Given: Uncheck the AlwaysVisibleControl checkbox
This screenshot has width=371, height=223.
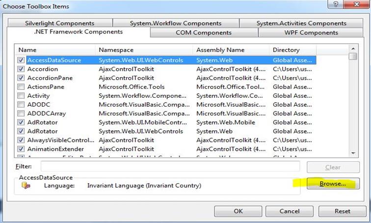Looking at the screenshot, I should [21, 140].
